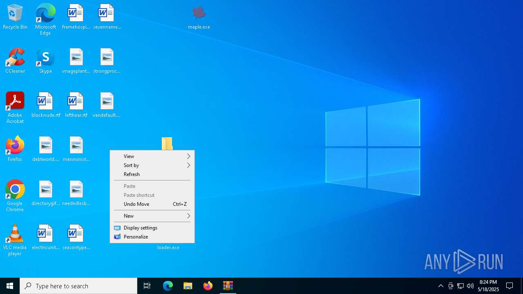This screenshot has width=523, height=294.
Task: Click the taskbar search box
Action: [78, 286]
